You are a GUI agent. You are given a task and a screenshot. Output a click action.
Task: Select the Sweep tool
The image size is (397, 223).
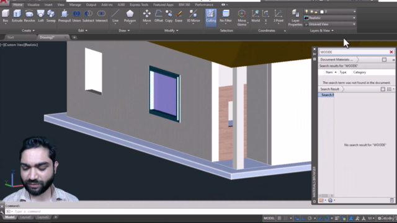pos(51,15)
